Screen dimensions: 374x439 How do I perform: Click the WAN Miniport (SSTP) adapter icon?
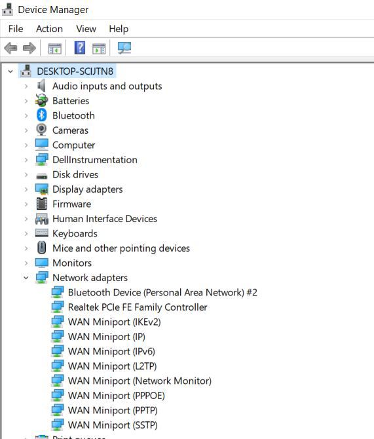pyautogui.click(x=58, y=425)
